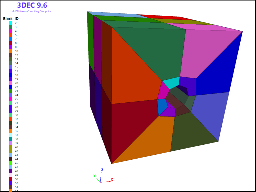This screenshot has height=192, width=256.
Task: Click the cyan swatch for block 2
Action: coord(11,23)
